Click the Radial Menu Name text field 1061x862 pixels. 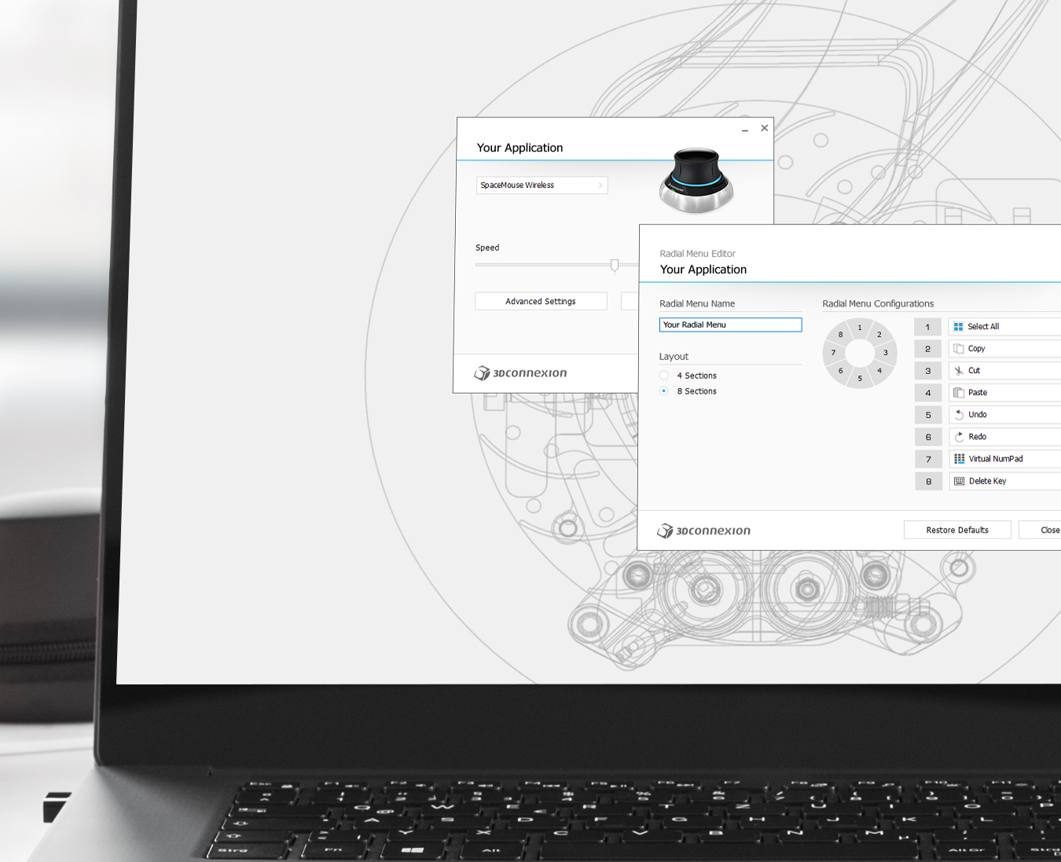pos(730,325)
